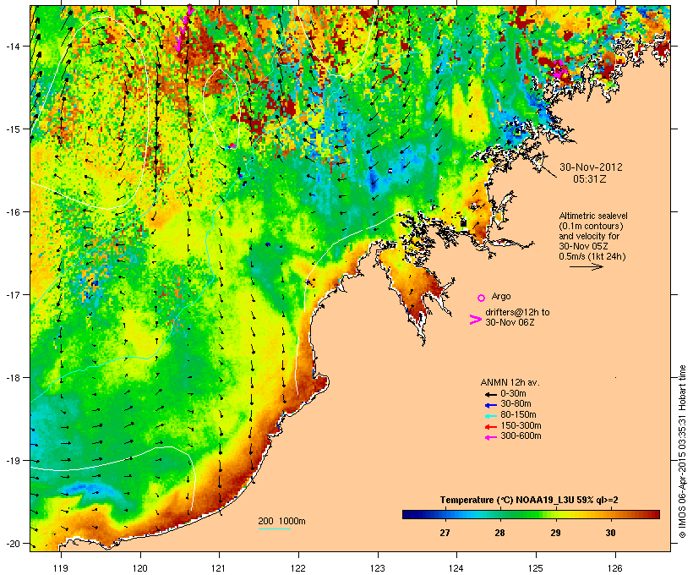Click the latitude label '-19'
The width and height of the screenshot is (693, 575).
coord(12,461)
